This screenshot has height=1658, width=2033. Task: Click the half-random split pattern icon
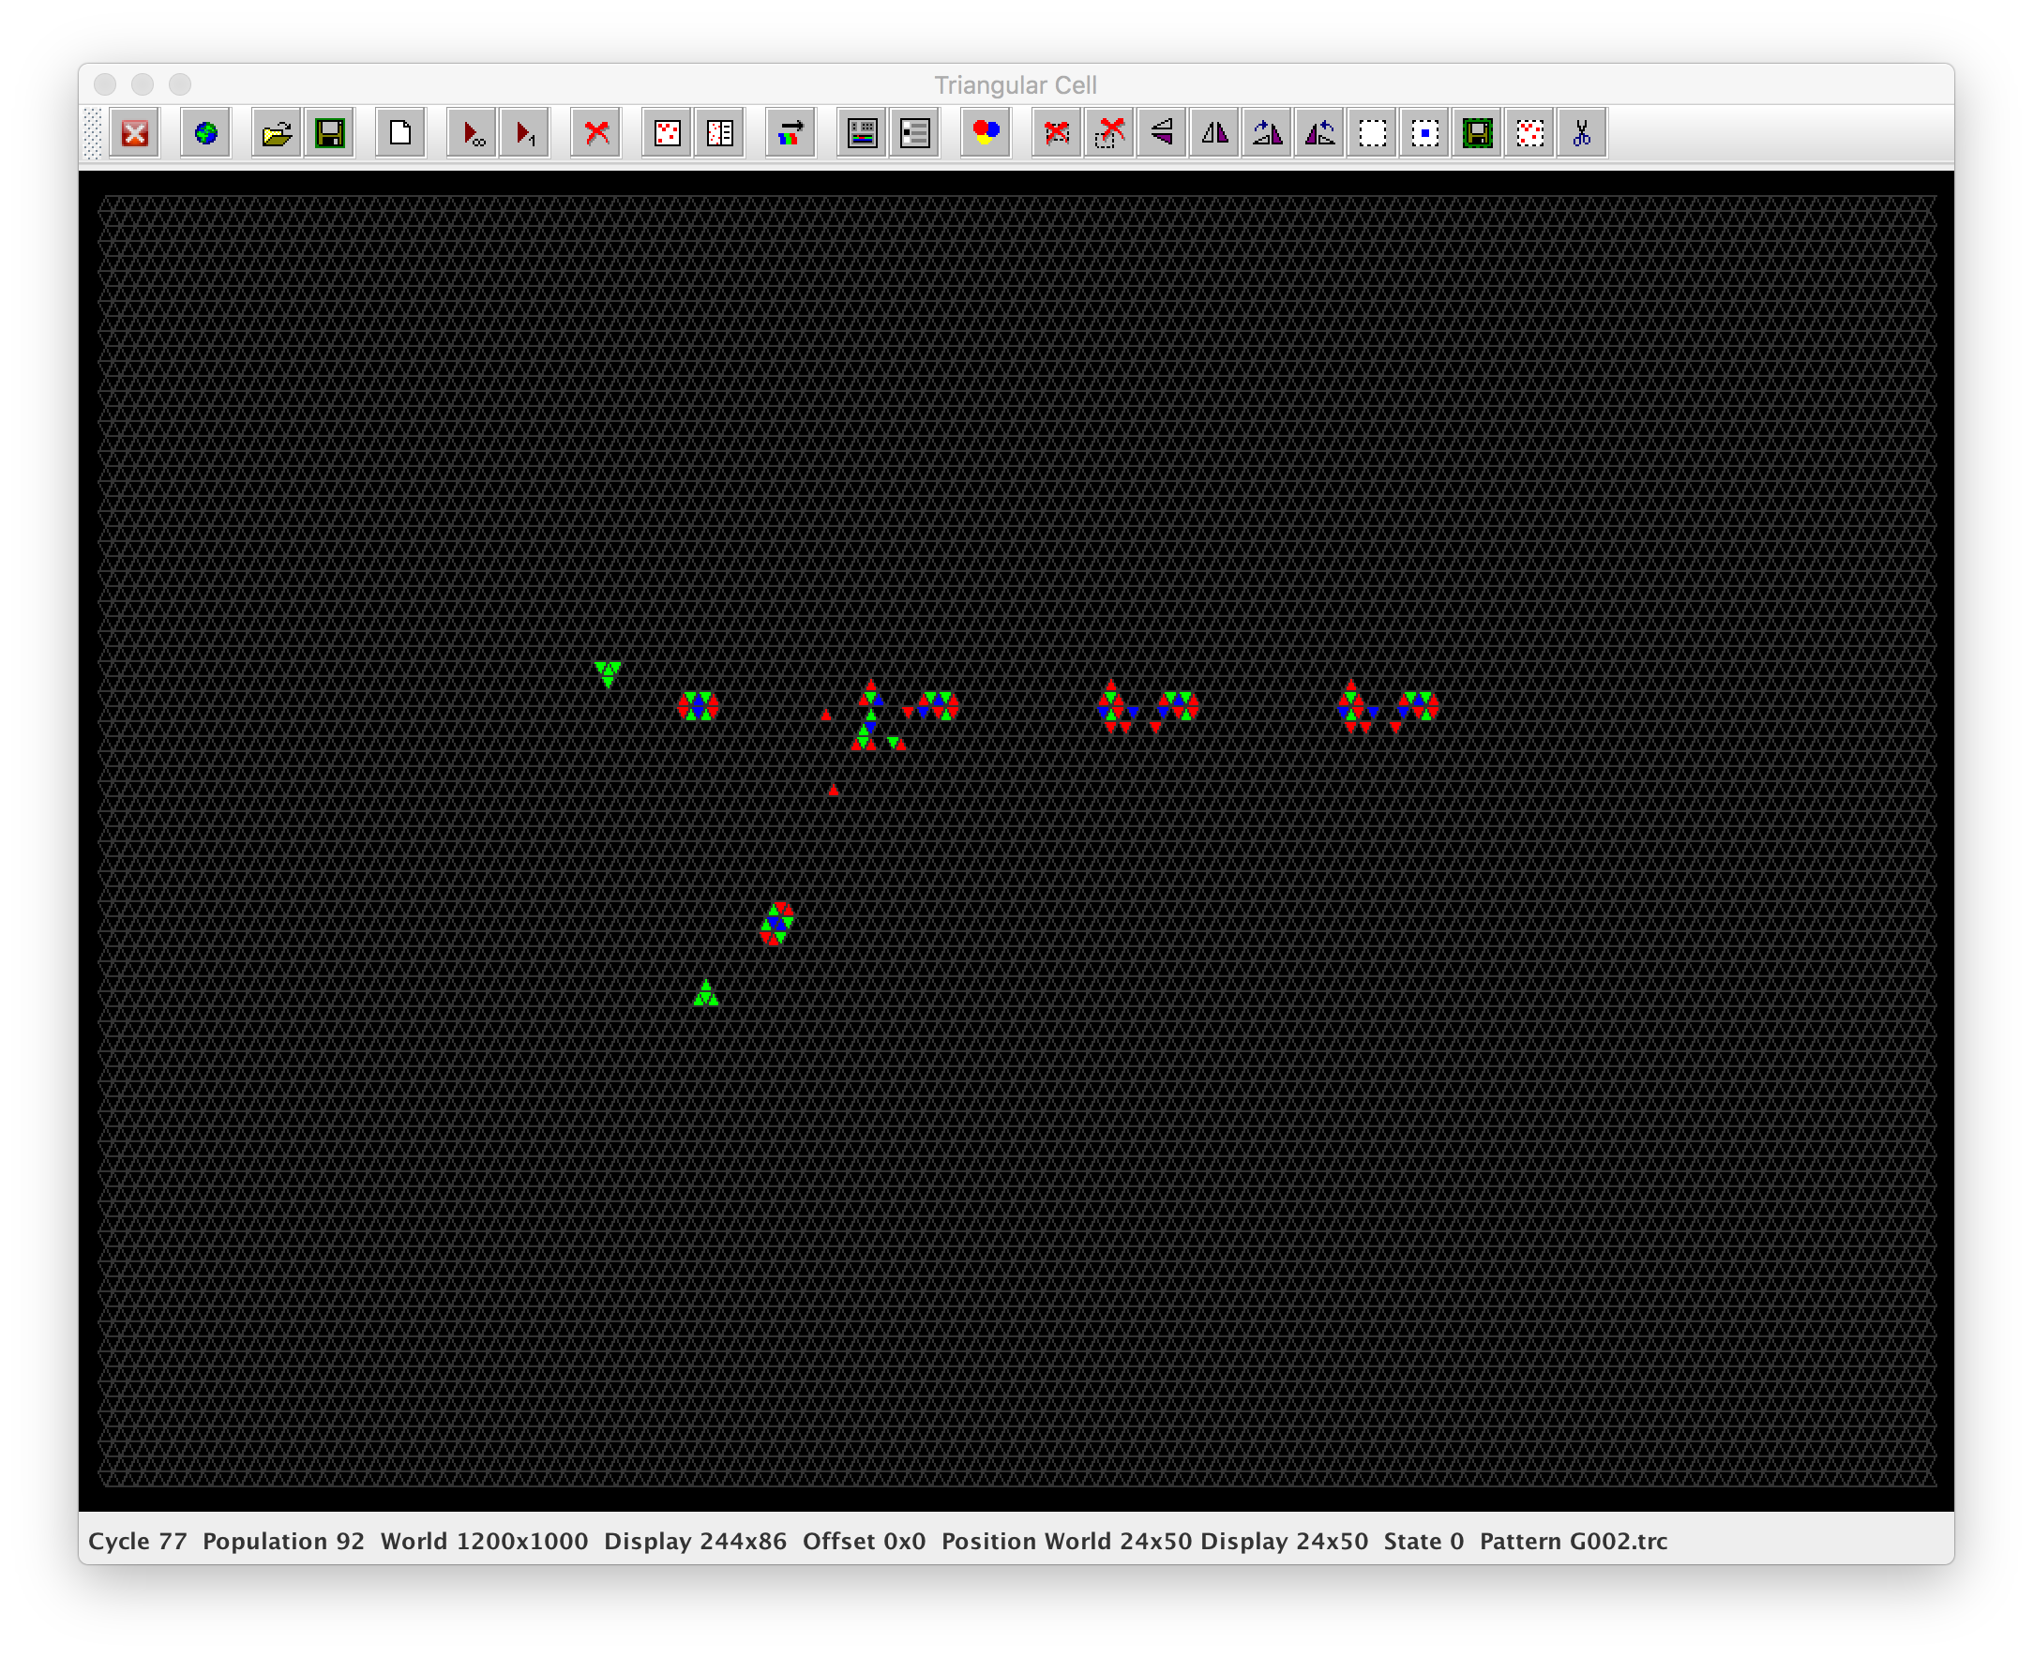pos(719,133)
